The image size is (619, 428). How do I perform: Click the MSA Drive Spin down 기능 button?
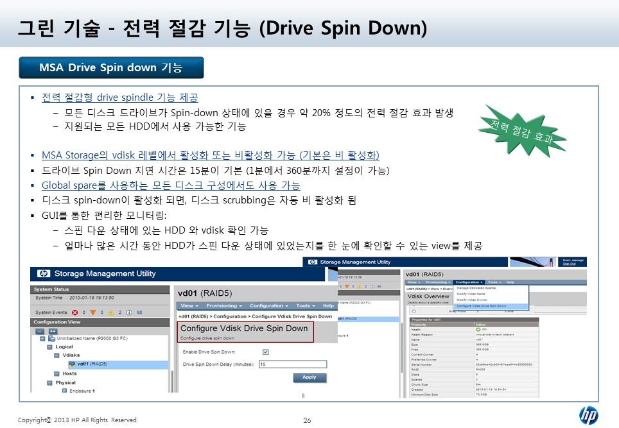(x=111, y=67)
